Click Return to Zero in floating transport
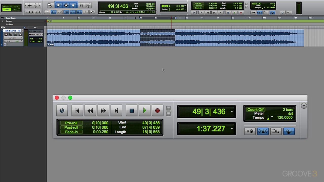 pos(77,111)
